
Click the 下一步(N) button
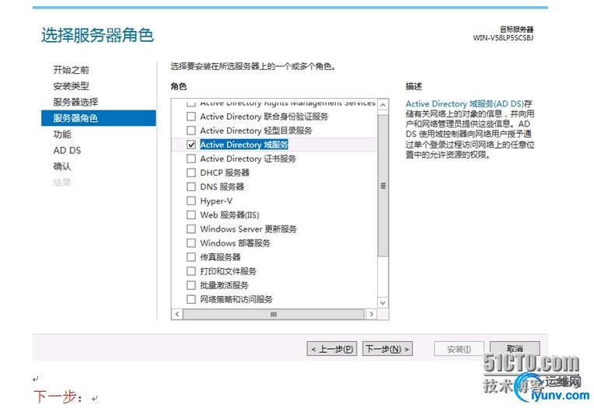tap(387, 349)
